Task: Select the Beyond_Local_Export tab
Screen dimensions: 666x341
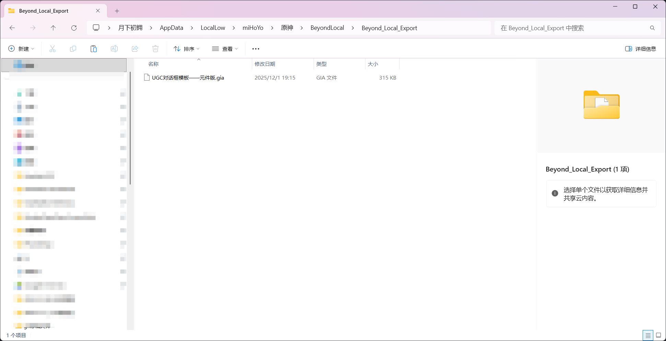Action: pos(43,11)
